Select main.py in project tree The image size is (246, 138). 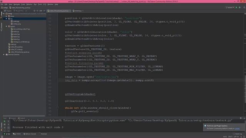coord(12,44)
